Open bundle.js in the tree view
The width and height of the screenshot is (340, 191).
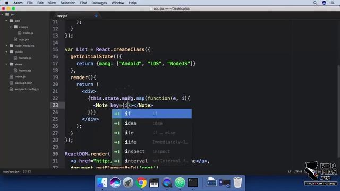(25, 58)
